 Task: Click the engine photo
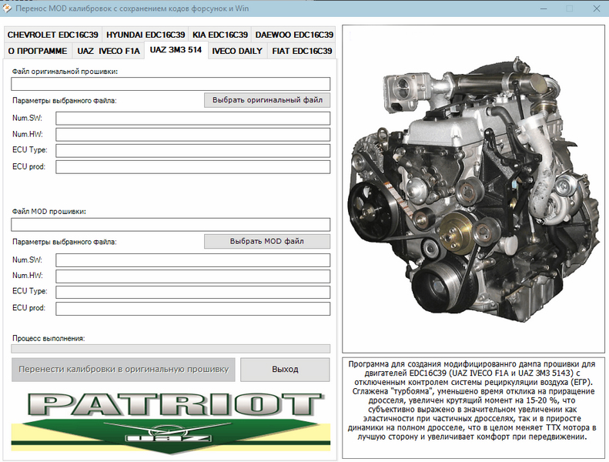(x=473, y=189)
